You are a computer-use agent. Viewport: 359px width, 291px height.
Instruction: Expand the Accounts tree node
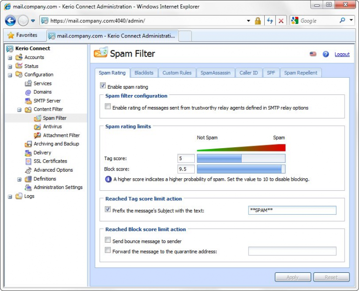tap(10, 58)
